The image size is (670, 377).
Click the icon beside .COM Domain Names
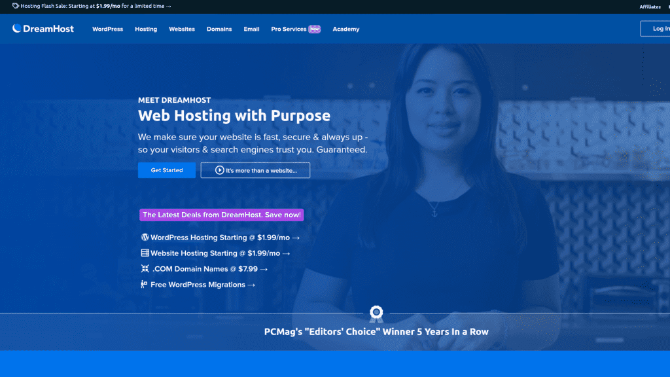[x=145, y=269]
